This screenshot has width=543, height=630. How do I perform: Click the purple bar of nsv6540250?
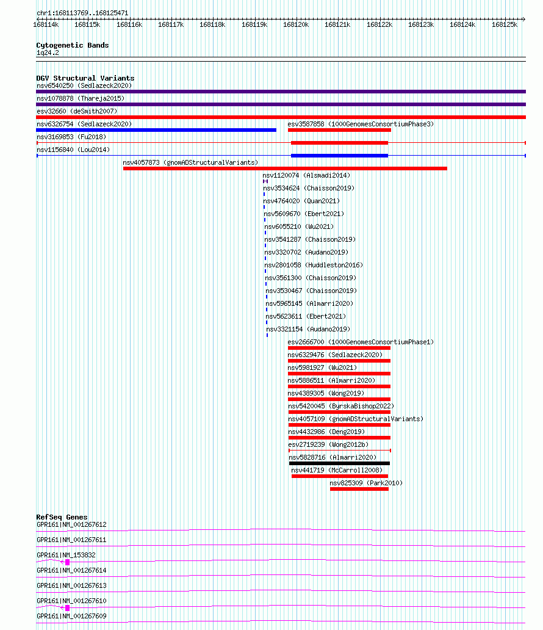tap(281, 92)
